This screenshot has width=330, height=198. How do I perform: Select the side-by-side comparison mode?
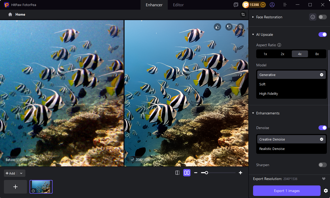coord(187,173)
